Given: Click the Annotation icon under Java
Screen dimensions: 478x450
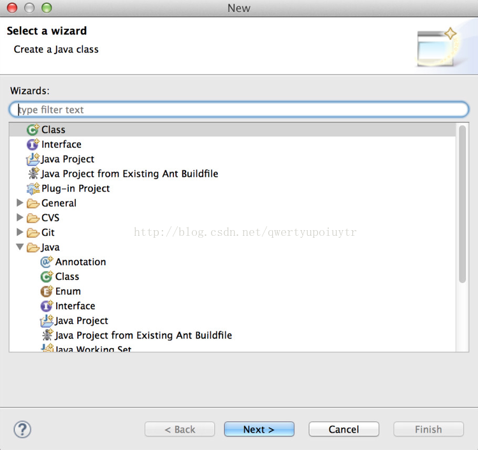Looking at the screenshot, I should [x=47, y=261].
